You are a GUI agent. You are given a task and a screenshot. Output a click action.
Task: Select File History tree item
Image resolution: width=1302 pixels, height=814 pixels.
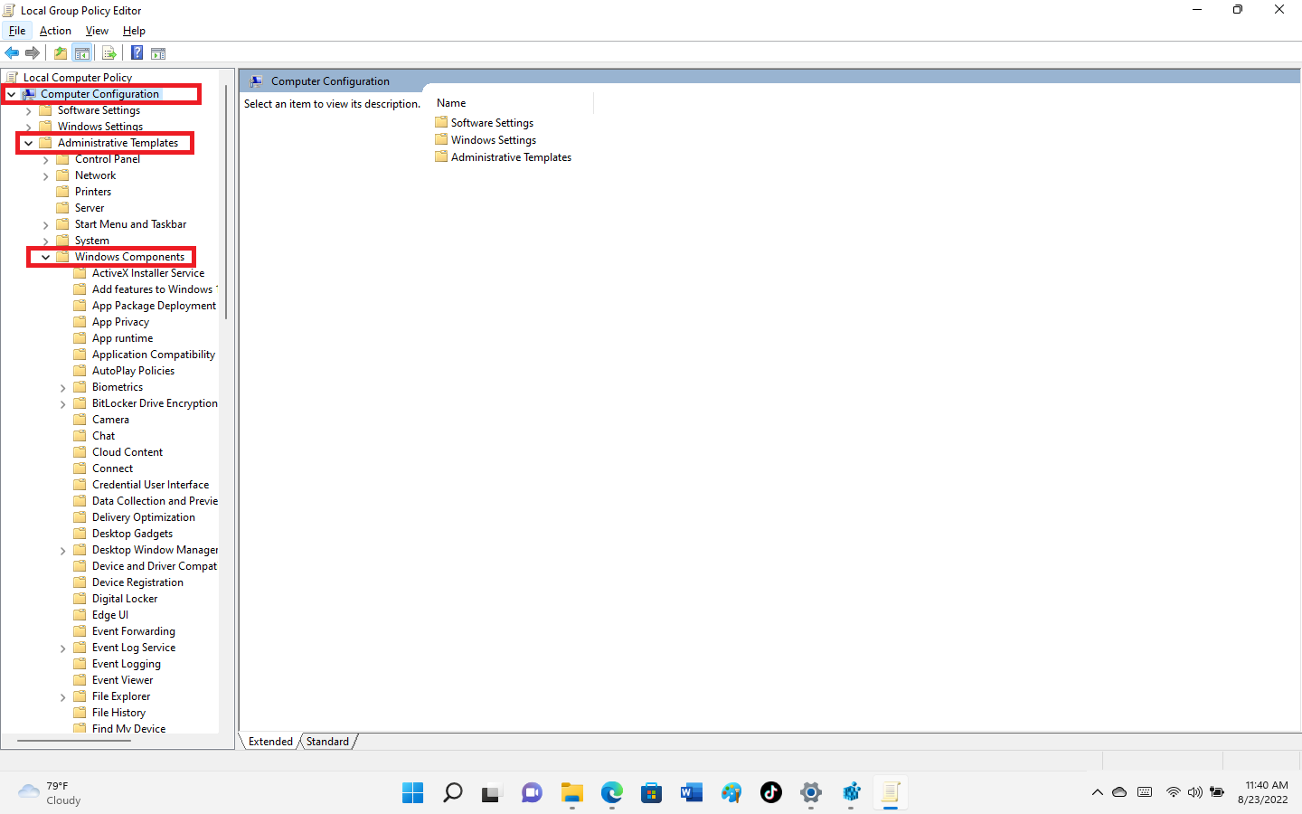pos(118,713)
